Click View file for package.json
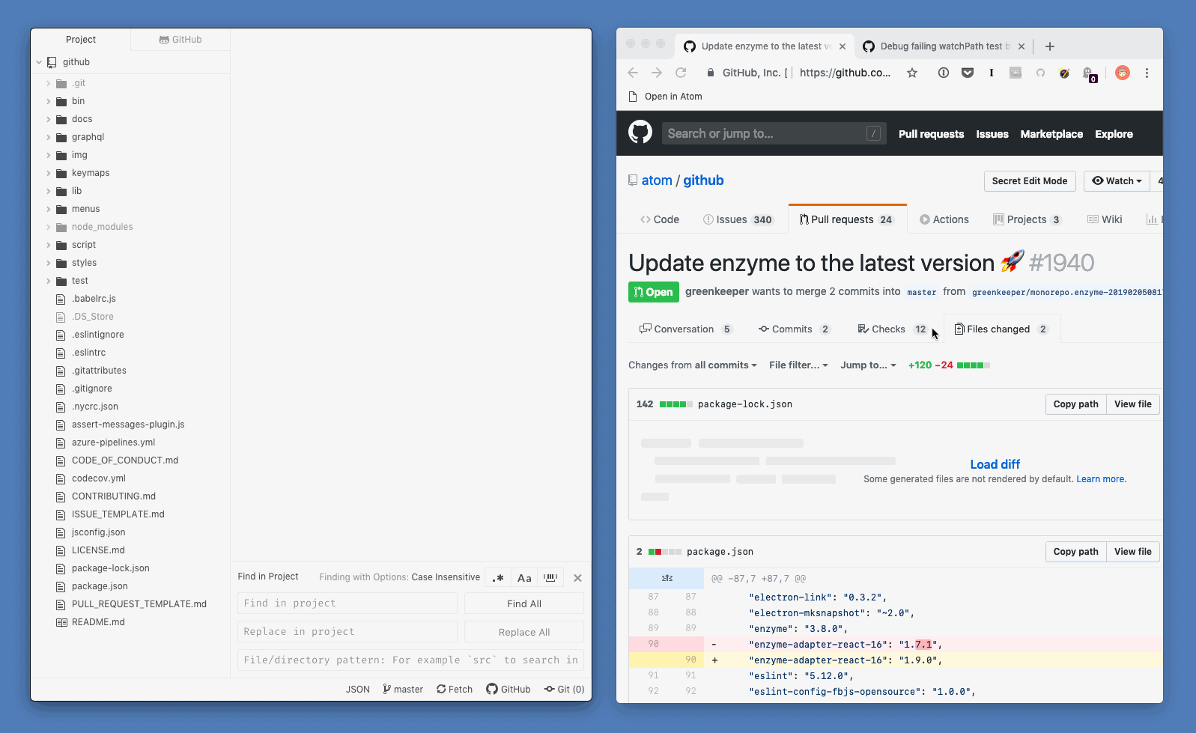This screenshot has height=733, width=1196. (1133, 552)
